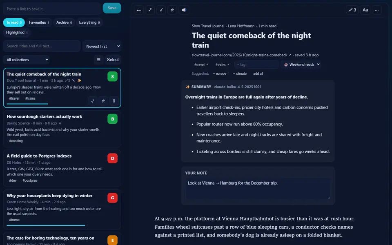The width and height of the screenshot is (392, 245).
Task: Click the Paste a link field
Action: coord(52,9)
